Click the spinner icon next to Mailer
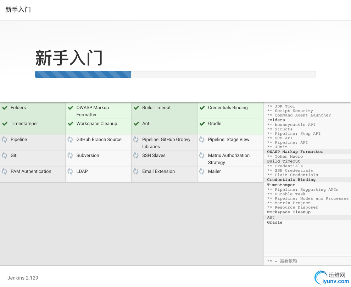 pyautogui.click(x=202, y=171)
